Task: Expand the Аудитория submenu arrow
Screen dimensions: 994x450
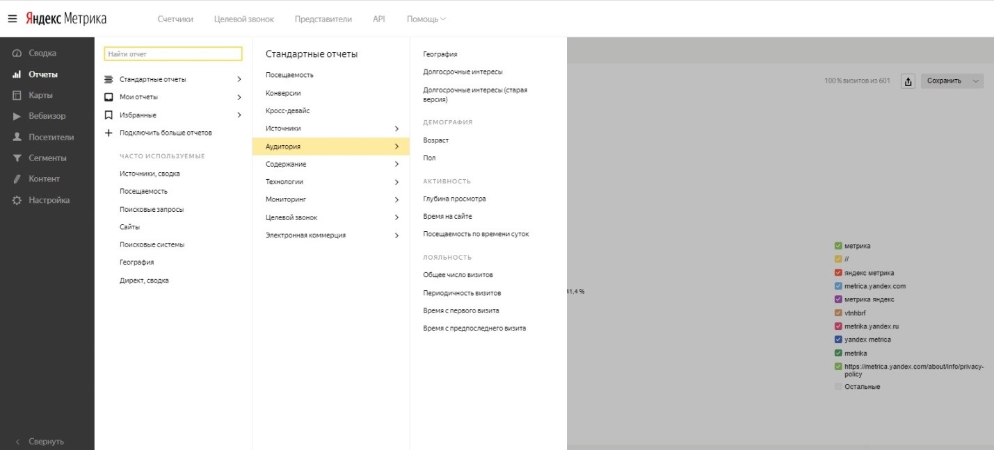Action: point(396,147)
